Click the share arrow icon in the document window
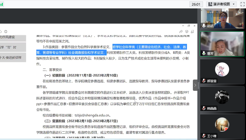 click(181, 31)
